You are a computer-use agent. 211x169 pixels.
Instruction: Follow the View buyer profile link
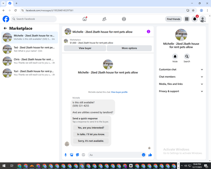pos(119,92)
